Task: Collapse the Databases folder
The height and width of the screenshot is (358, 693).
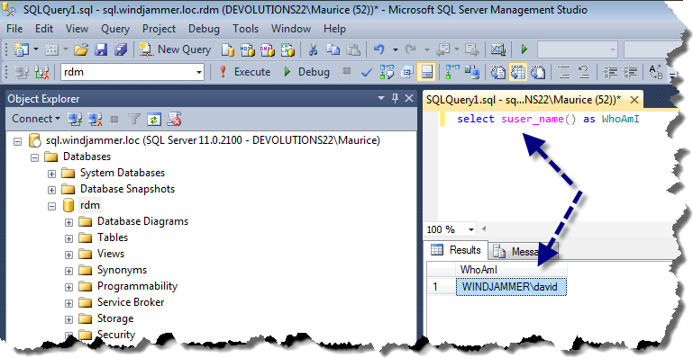Action: [x=34, y=157]
